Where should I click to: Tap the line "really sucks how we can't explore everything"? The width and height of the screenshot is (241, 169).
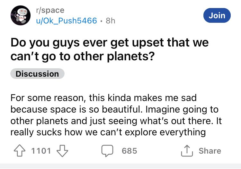coord(108,132)
